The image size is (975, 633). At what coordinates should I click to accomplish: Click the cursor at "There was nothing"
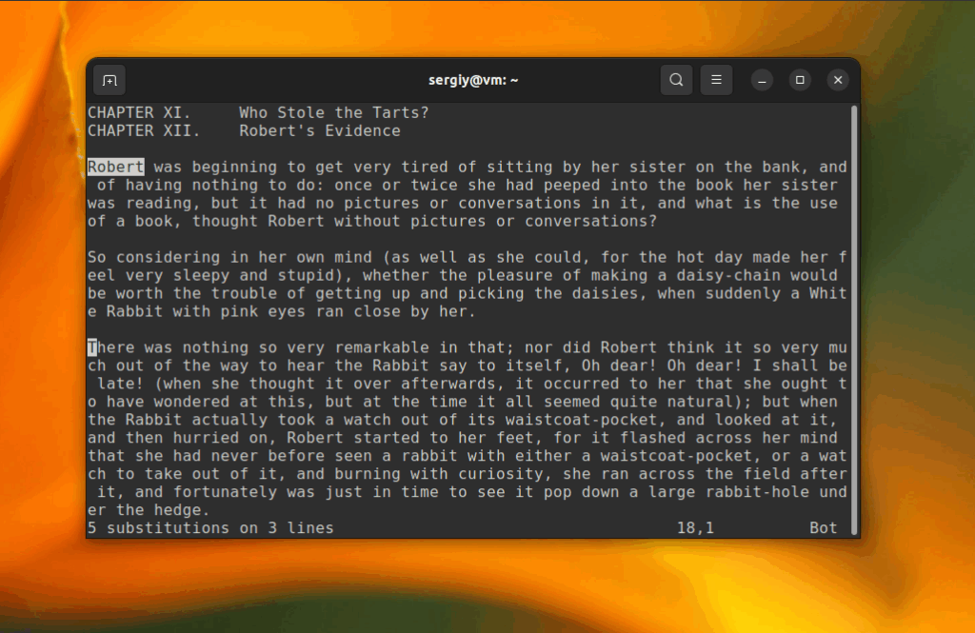[x=92, y=347]
